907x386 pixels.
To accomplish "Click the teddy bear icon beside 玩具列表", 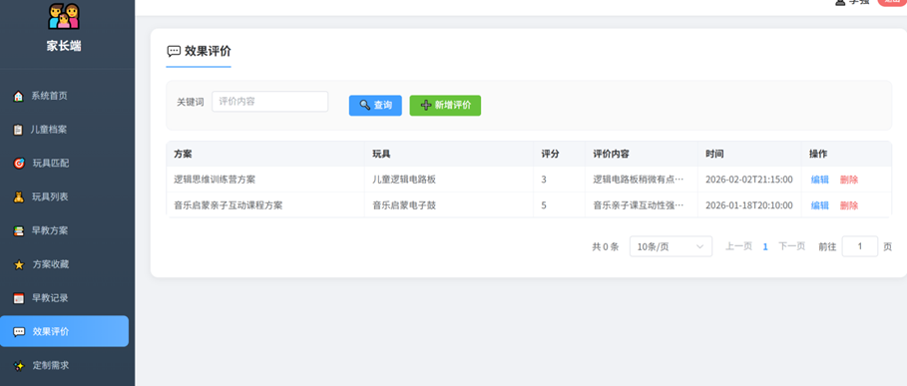I will (x=19, y=197).
